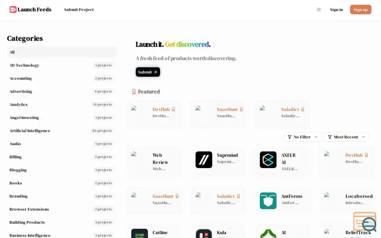Viewport: 381px width, 238px height.
Task: Click the Launch Feeds site title
Action: coord(34,10)
